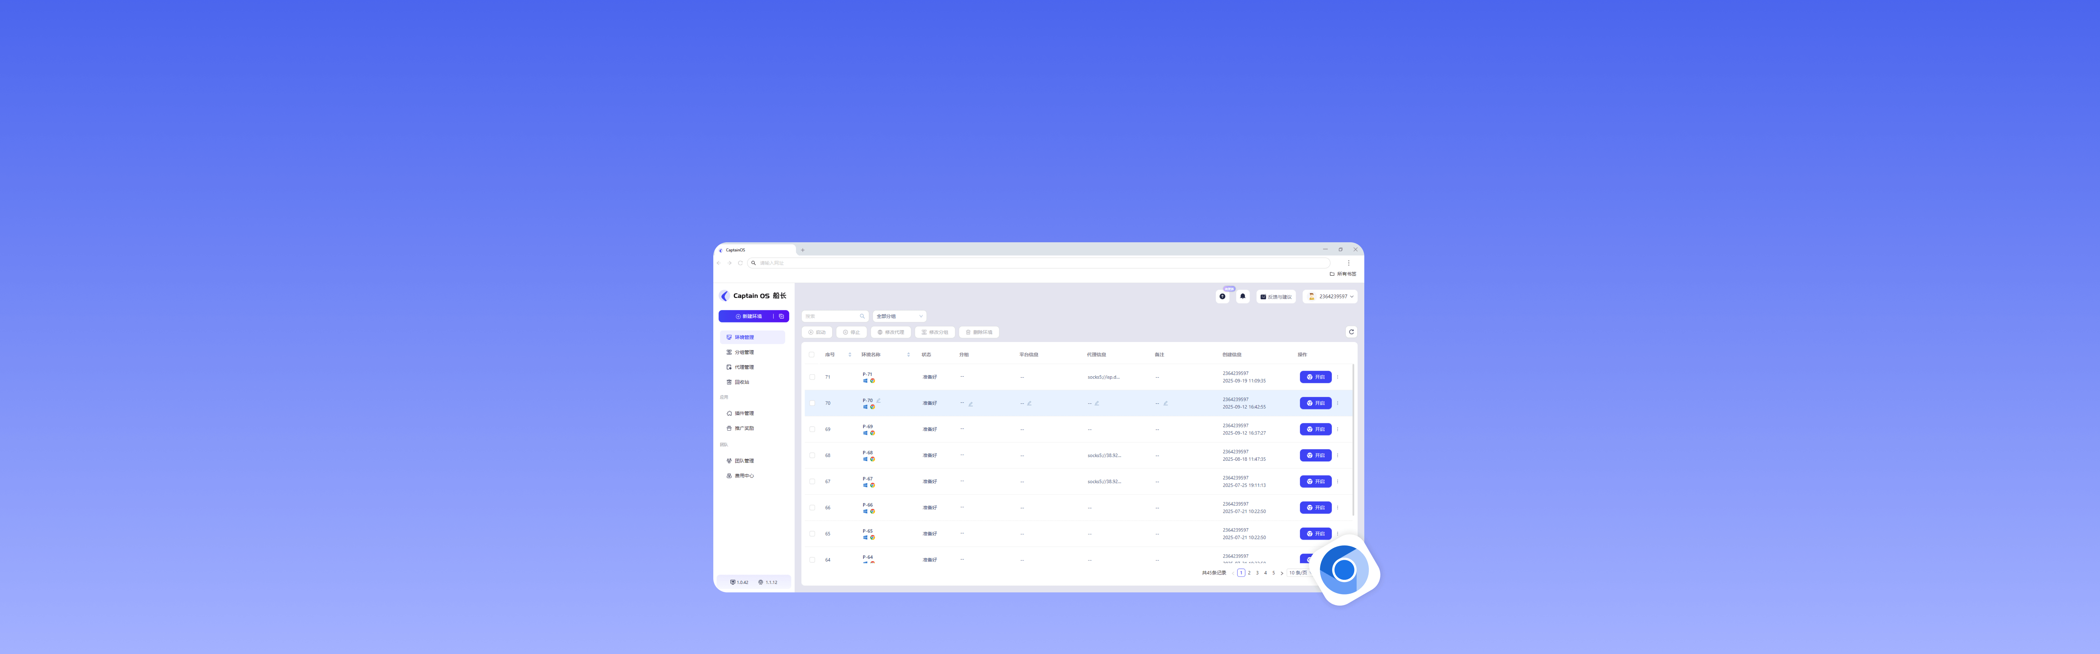This screenshot has height=654, width=2100.
Task: Open more options for row 66
Action: tap(1337, 507)
